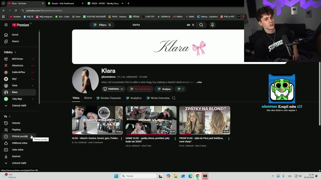Open MGFitman subscription channel
The width and height of the screenshot is (321, 180).
point(19,59)
